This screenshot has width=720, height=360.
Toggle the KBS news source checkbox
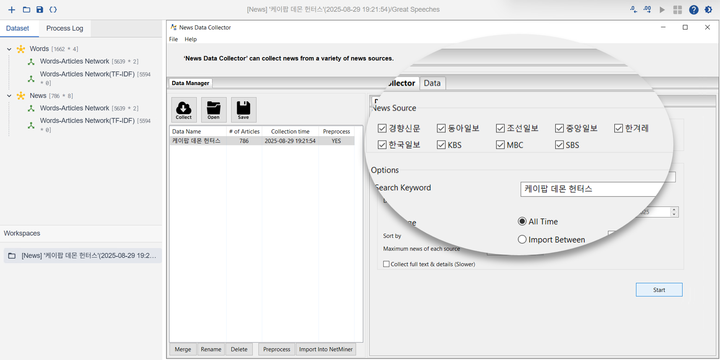(441, 145)
